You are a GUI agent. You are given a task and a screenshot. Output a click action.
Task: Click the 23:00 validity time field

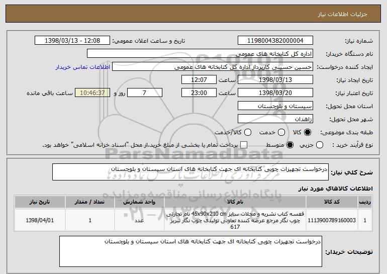198,93
